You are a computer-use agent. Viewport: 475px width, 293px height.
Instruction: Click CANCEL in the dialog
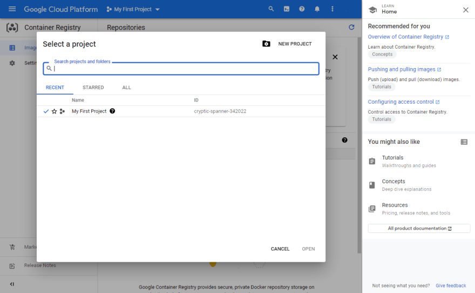[x=280, y=249]
